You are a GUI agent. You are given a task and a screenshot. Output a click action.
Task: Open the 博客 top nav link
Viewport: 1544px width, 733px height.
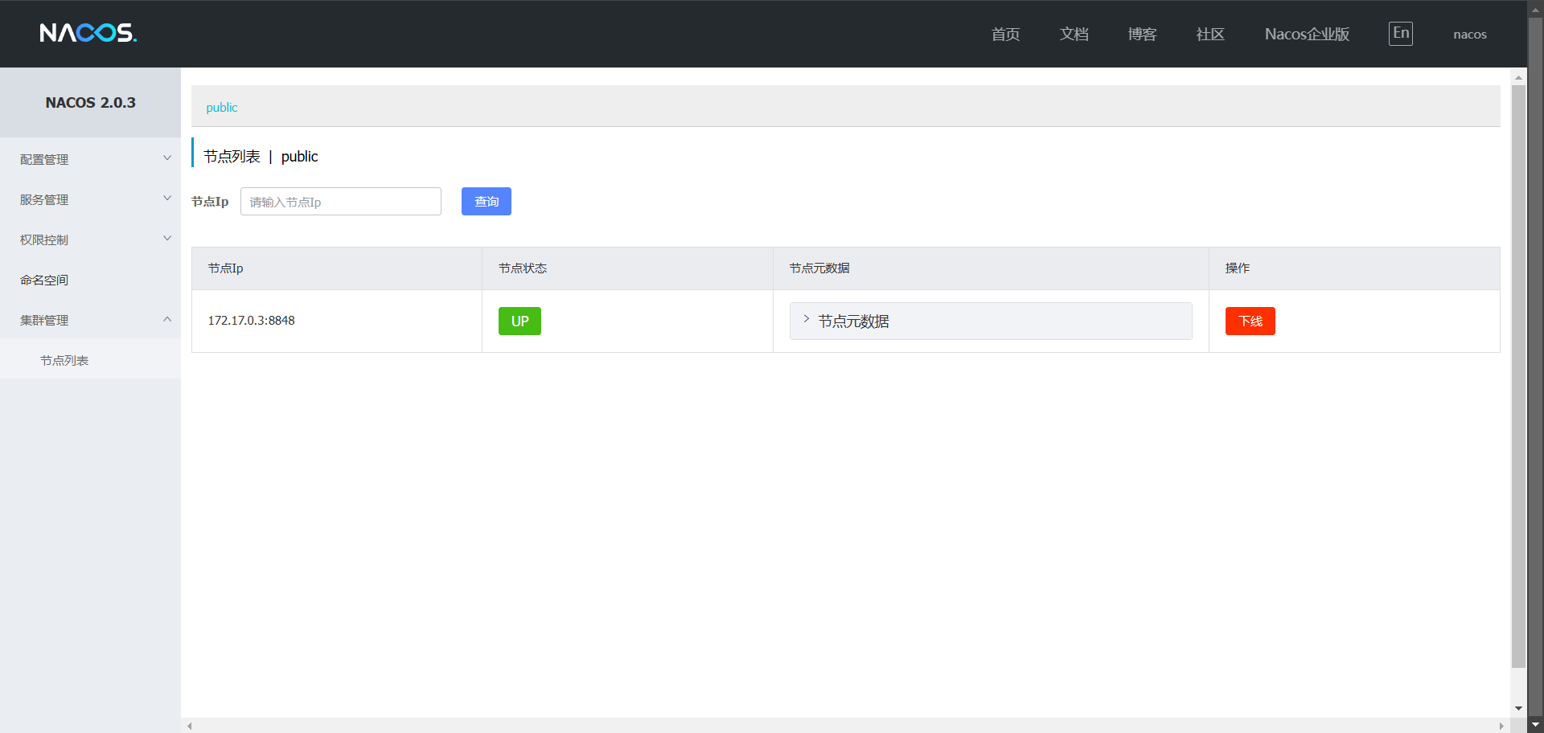coord(1142,34)
